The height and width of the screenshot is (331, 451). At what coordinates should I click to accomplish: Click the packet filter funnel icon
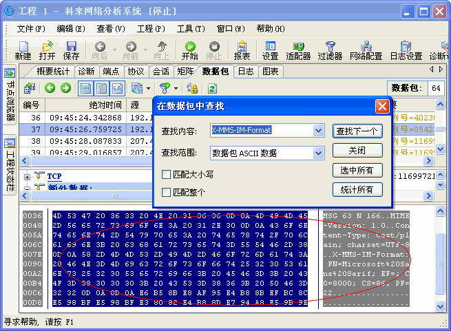point(165,88)
